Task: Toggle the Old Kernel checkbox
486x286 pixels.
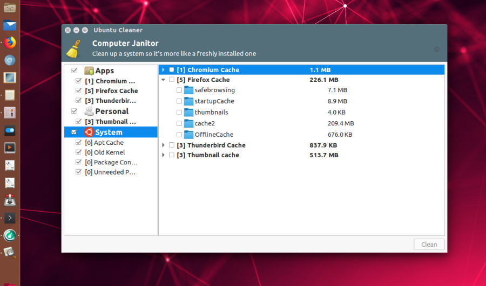Action: pos(78,152)
